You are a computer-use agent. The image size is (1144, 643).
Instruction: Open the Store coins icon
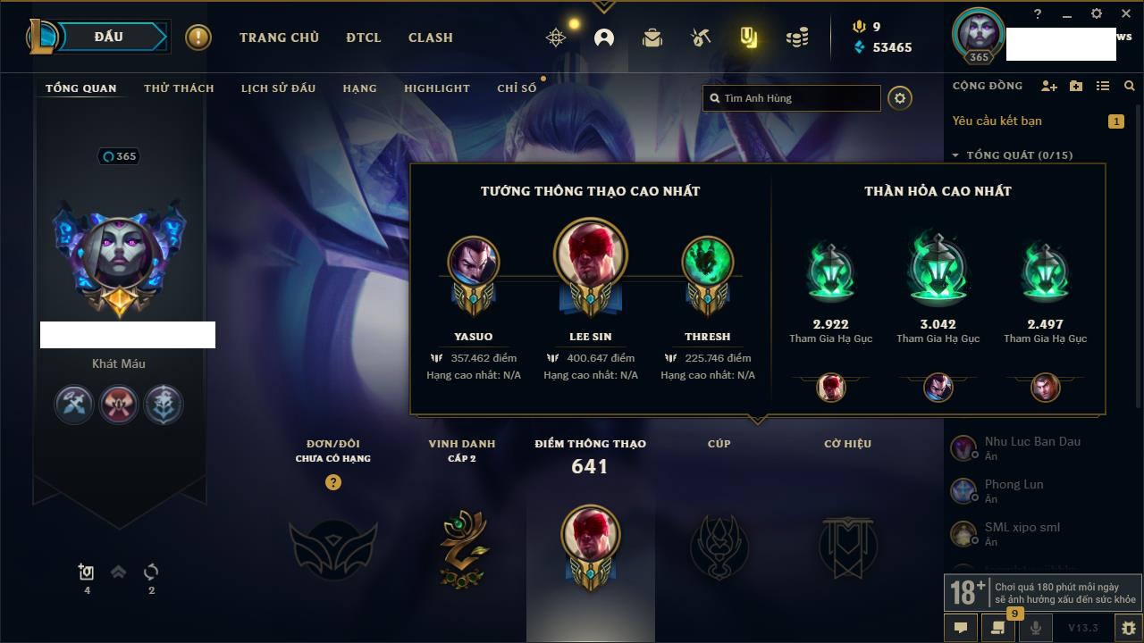(797, 38)
